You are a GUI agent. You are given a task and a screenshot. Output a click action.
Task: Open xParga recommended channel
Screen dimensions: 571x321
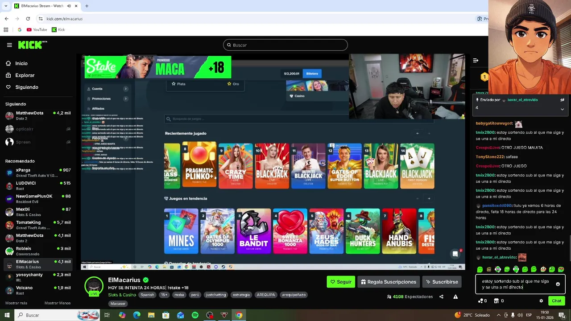38,173
